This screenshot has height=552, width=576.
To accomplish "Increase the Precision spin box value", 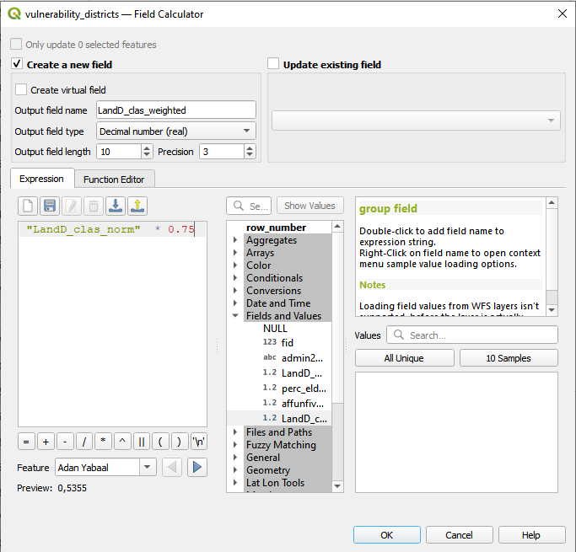I will pos(250,148).
